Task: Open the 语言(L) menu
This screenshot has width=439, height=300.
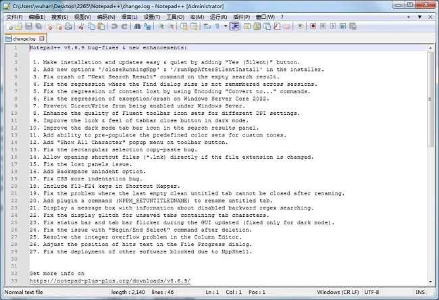Action: (130, 17)
